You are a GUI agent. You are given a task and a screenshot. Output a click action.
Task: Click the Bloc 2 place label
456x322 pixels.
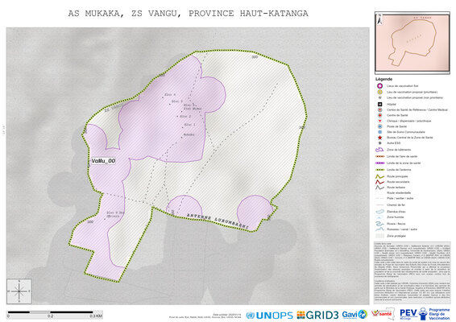[x=185, y=117]
